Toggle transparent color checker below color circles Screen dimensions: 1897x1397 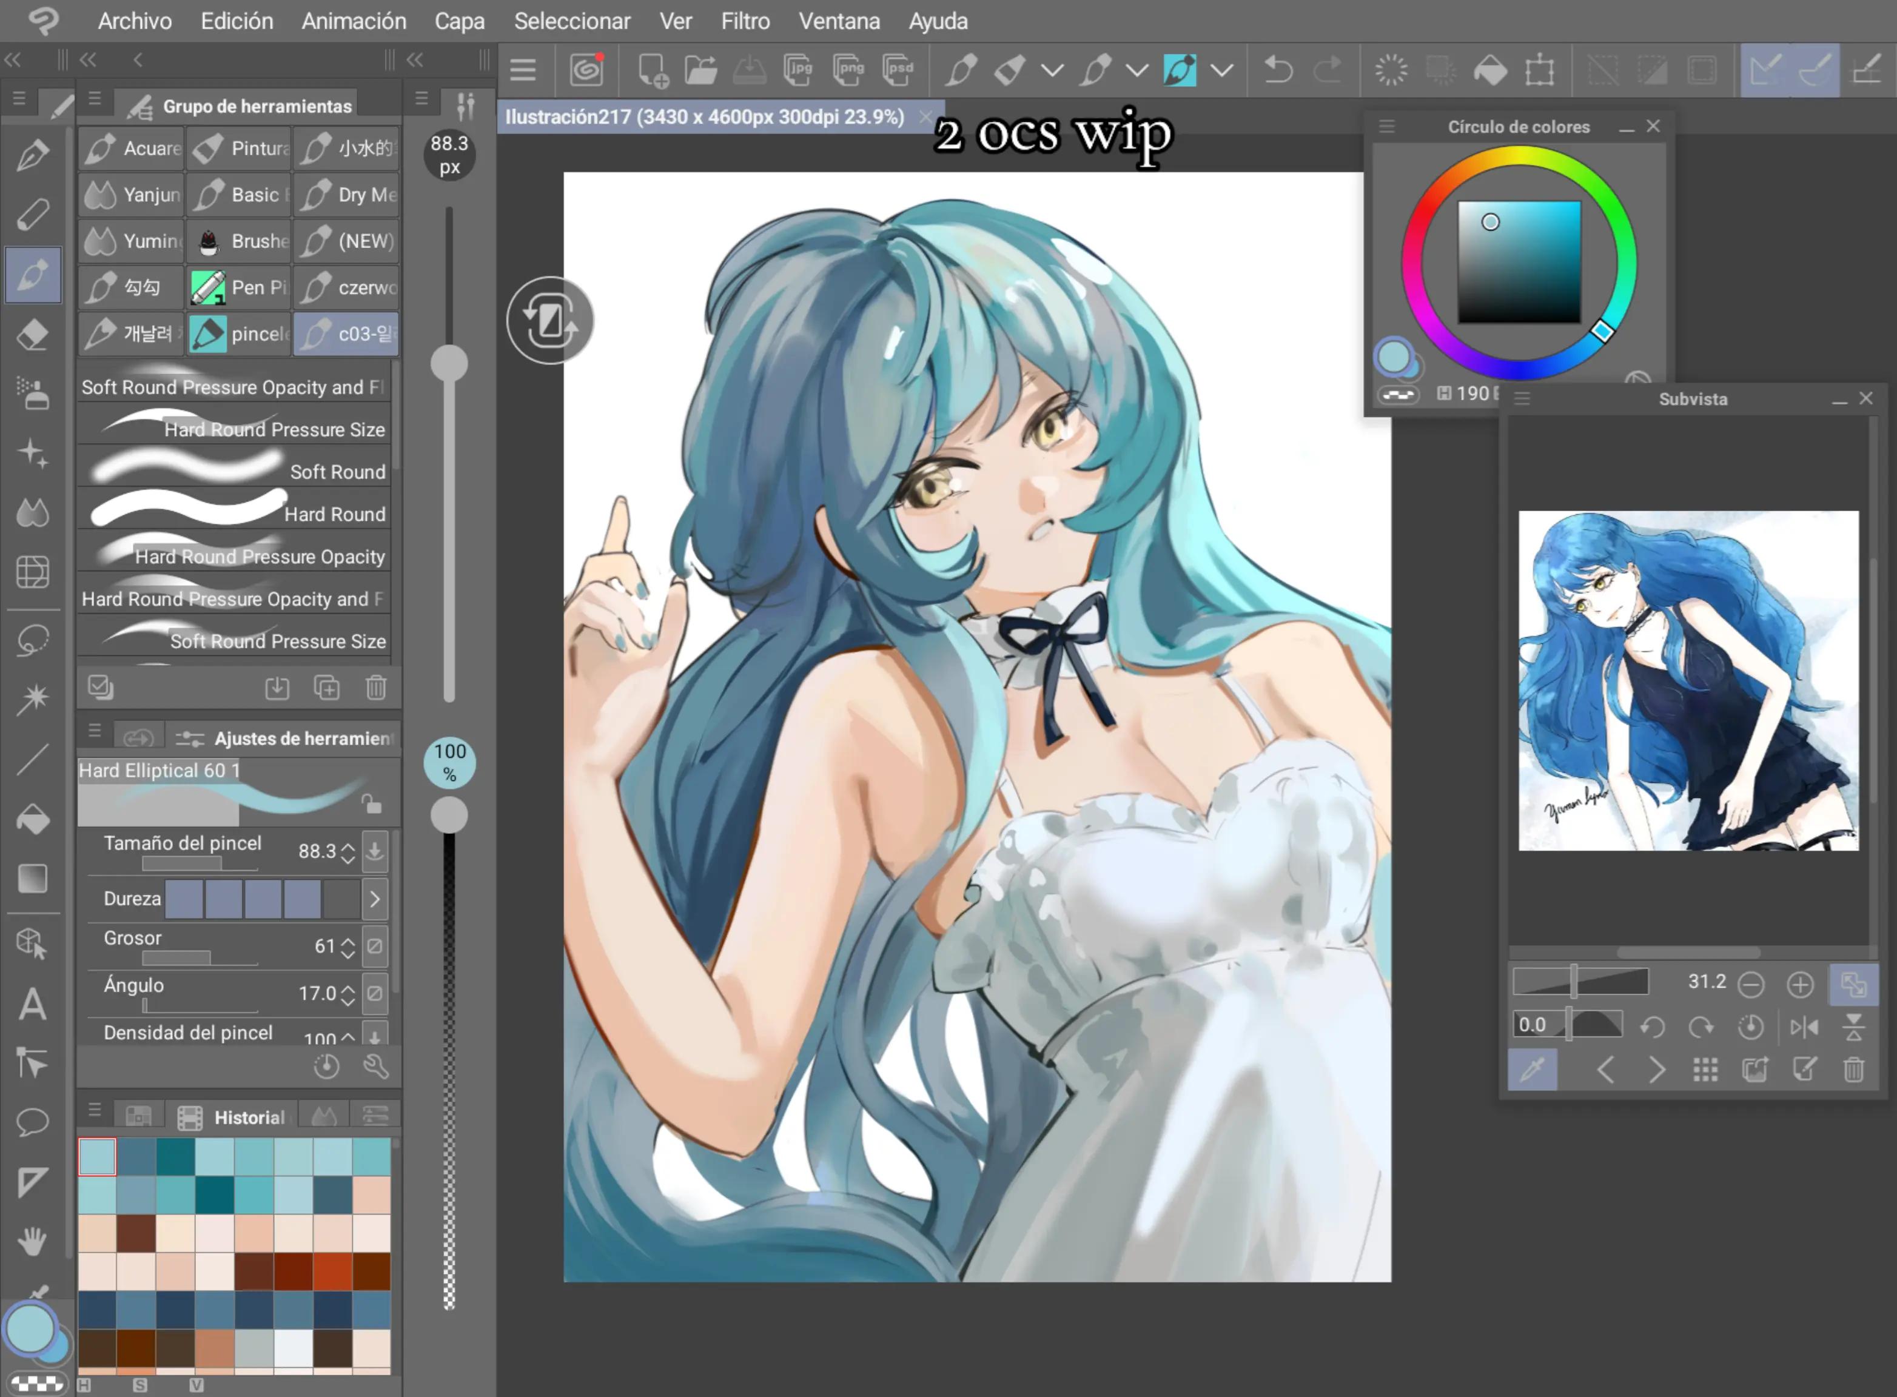pyautogui.click(x=38, y=1384)
